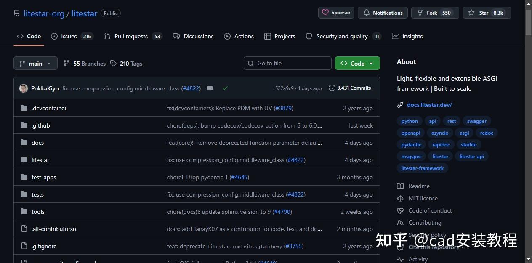Open the docs folder
The width and height of the screenshot is (532, 263).
point(37,143)
